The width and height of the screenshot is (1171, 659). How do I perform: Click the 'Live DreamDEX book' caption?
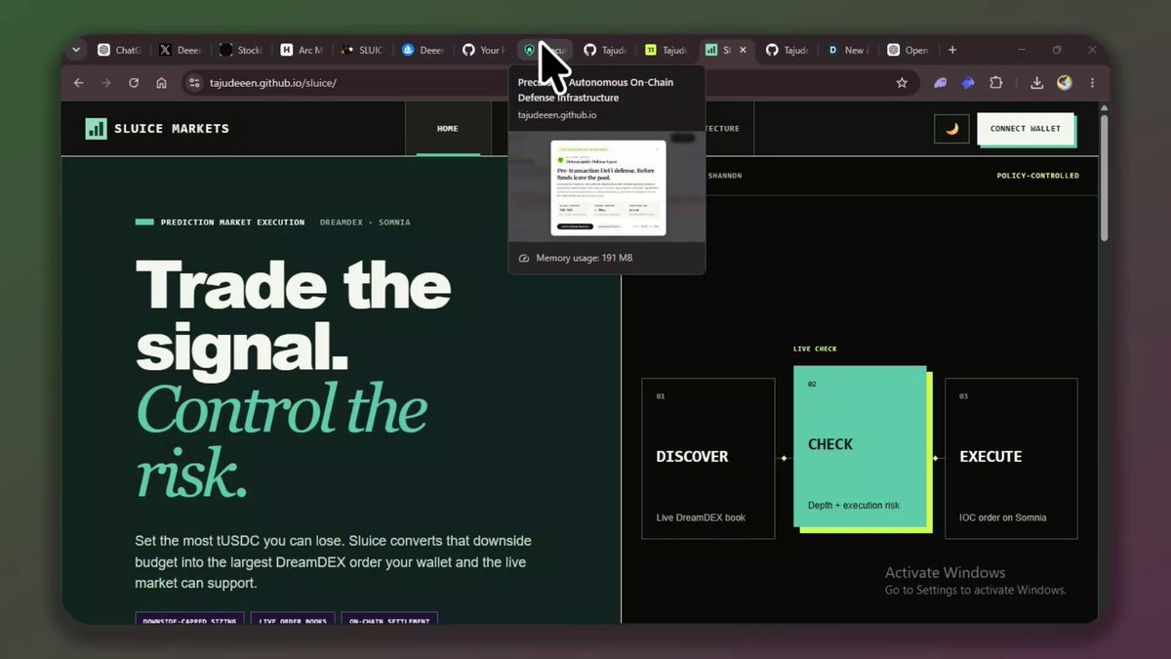tap(701, 517)
